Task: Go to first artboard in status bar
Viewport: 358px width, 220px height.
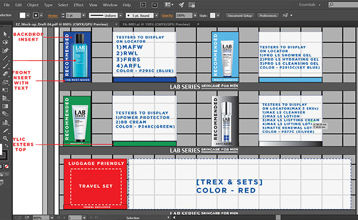Action: click(x=59, y=218)
